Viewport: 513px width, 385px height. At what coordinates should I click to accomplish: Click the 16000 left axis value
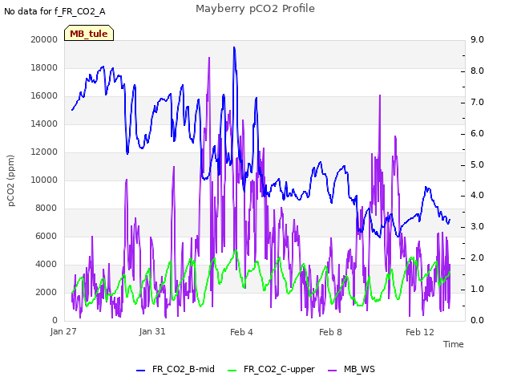(x=44, y=96)
